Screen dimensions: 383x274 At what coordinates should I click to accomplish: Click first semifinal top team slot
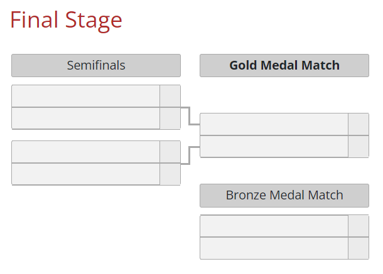pos(86,96)
